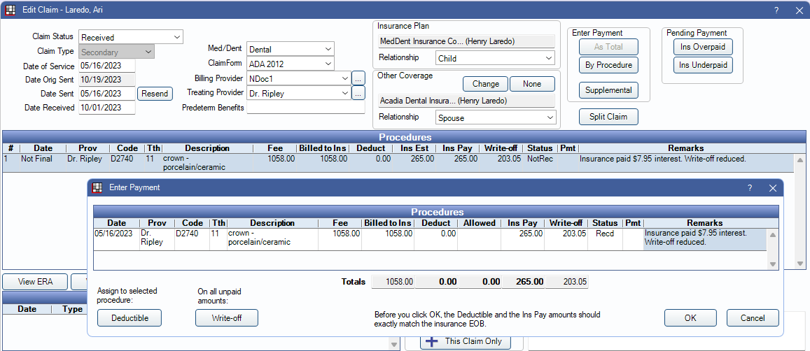Click the help question mark in Enter Payment dialog
The height and width of the screenshot is (351, 810).
[x=750, y=188]
